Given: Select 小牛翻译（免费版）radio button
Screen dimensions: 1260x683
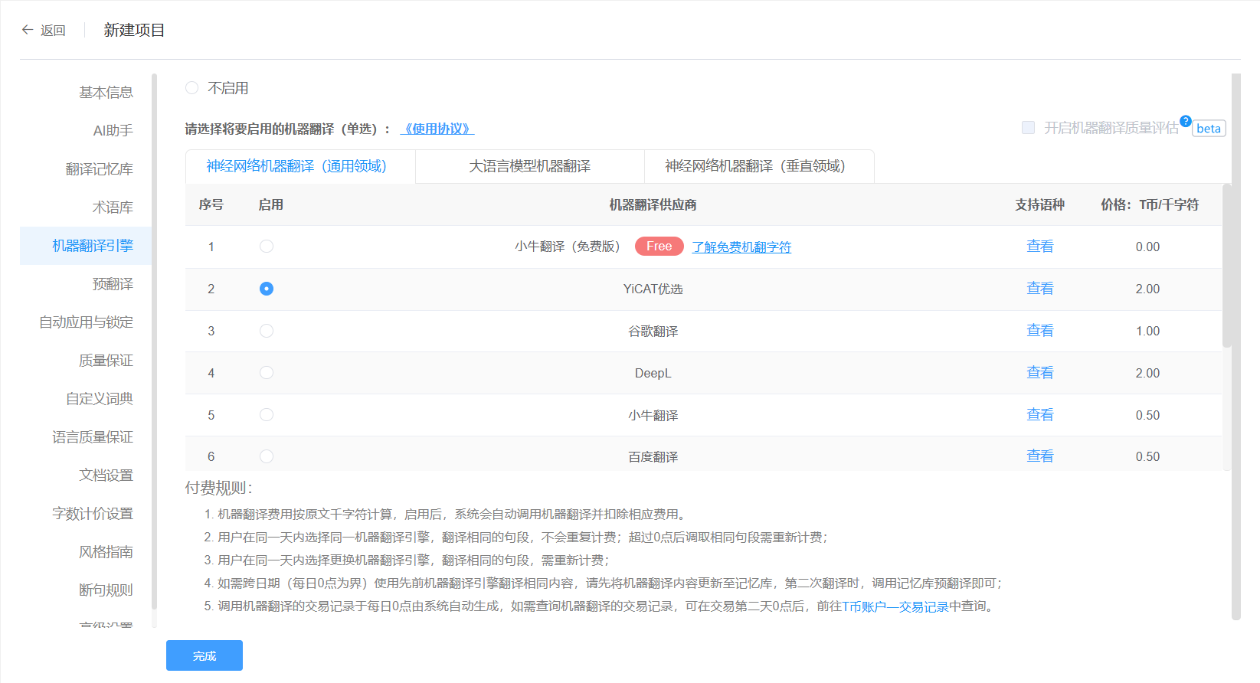Looking at the screenshot, I should click(267, 247).
